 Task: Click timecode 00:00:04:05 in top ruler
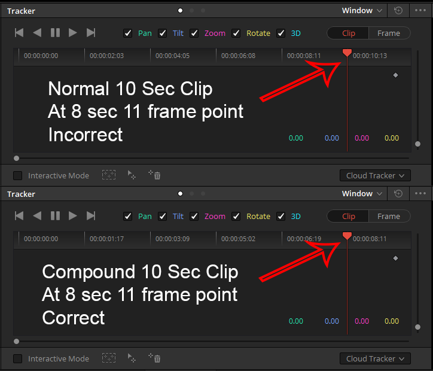click(173, 56)
